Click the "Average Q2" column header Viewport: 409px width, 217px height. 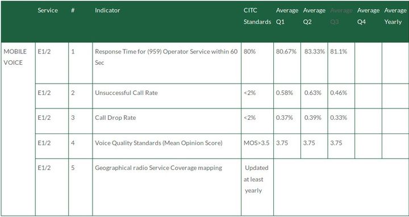314,16
